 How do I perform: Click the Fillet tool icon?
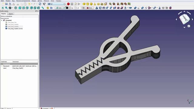108,8
